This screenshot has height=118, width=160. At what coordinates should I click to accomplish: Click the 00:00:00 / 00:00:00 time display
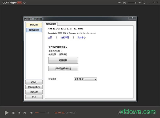click(65, 113)
